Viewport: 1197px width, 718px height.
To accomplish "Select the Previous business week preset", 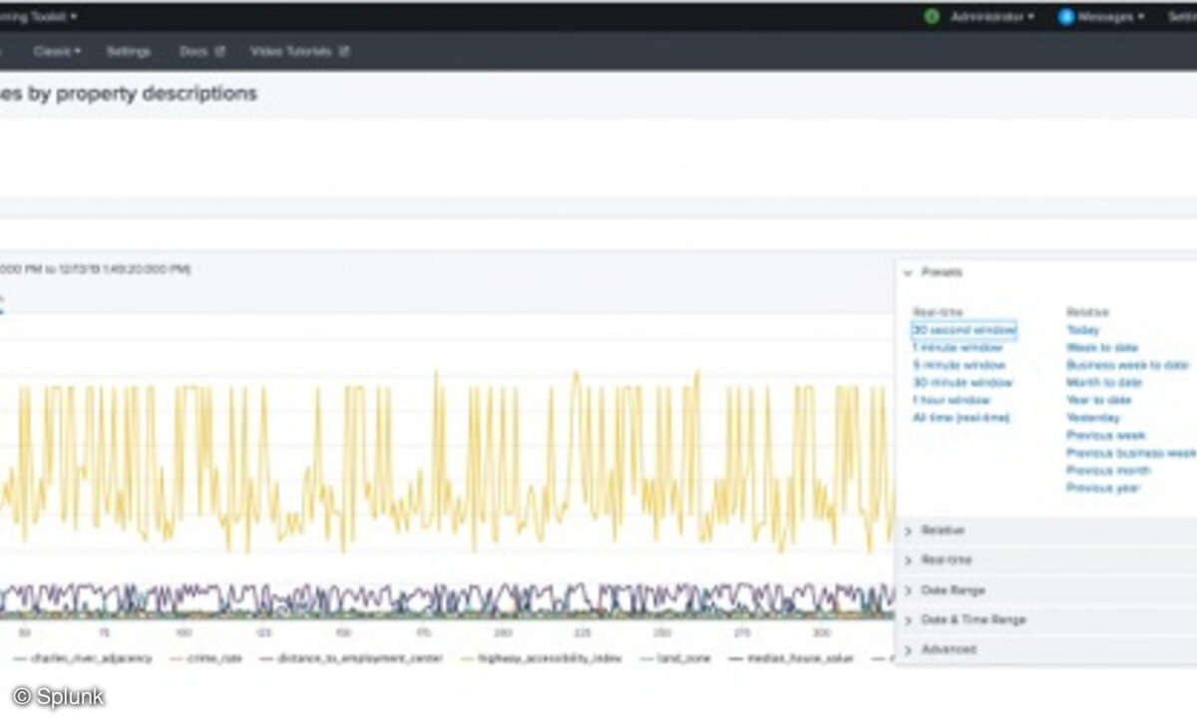I will [x=1131, y=453].
